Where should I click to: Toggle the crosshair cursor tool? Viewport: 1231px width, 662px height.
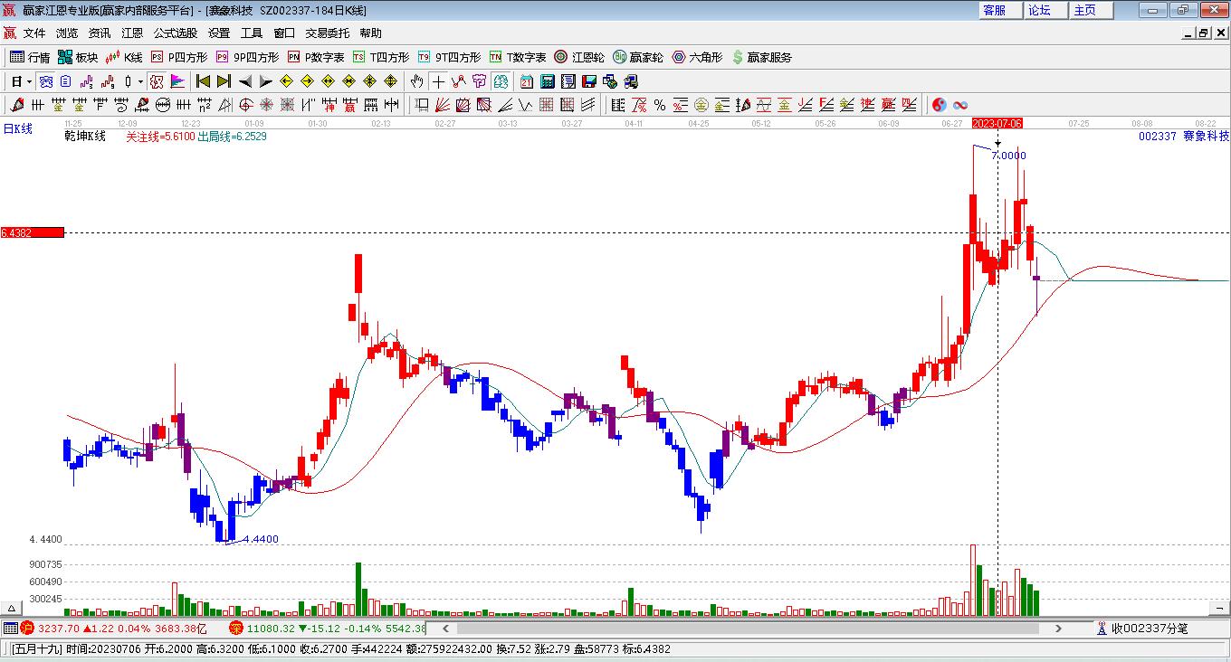pos(438,81)
